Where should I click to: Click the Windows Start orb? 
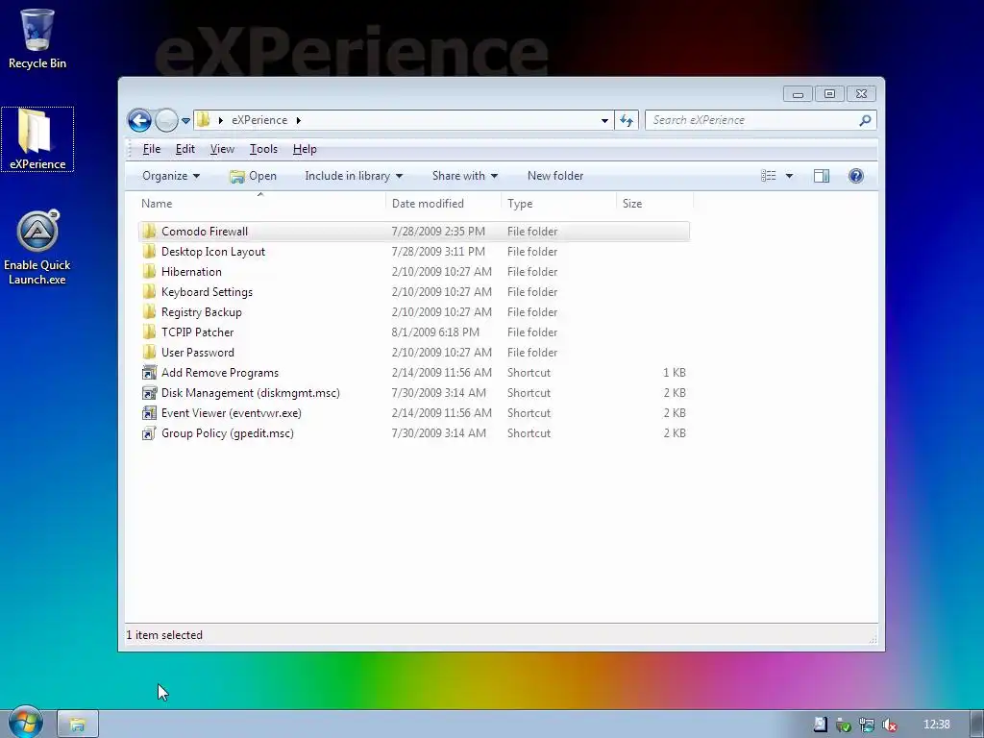coord(25,723)
